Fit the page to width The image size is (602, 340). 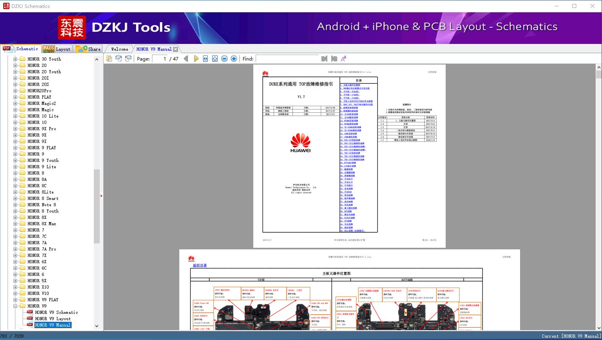[205, 59]
